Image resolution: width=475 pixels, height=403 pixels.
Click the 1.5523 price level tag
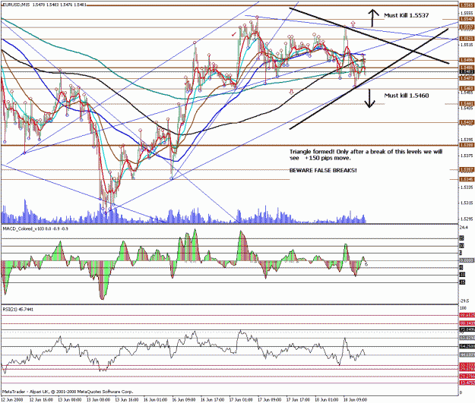(467, 39)
